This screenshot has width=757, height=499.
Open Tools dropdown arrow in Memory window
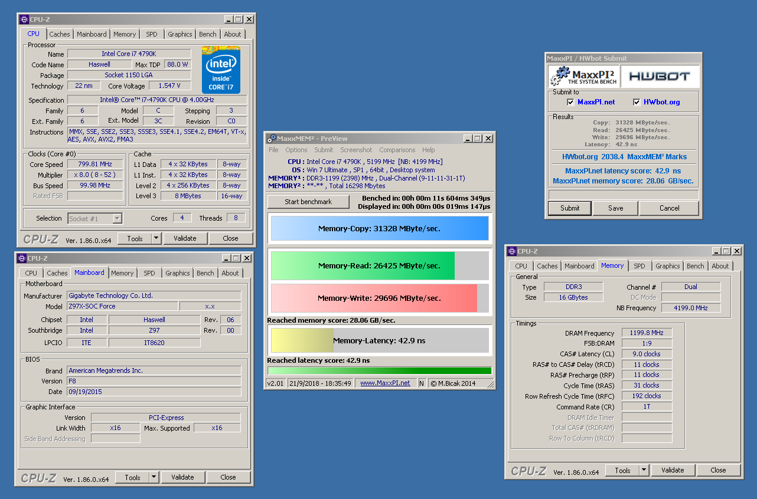tap(644, 470)
